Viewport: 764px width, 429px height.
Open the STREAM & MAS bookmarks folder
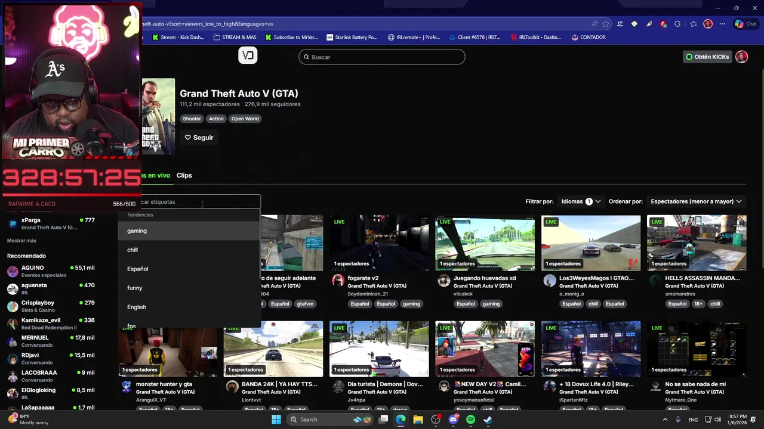[235, 37]
